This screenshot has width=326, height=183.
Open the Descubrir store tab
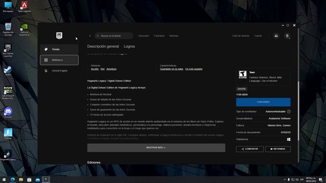[144, 36]
